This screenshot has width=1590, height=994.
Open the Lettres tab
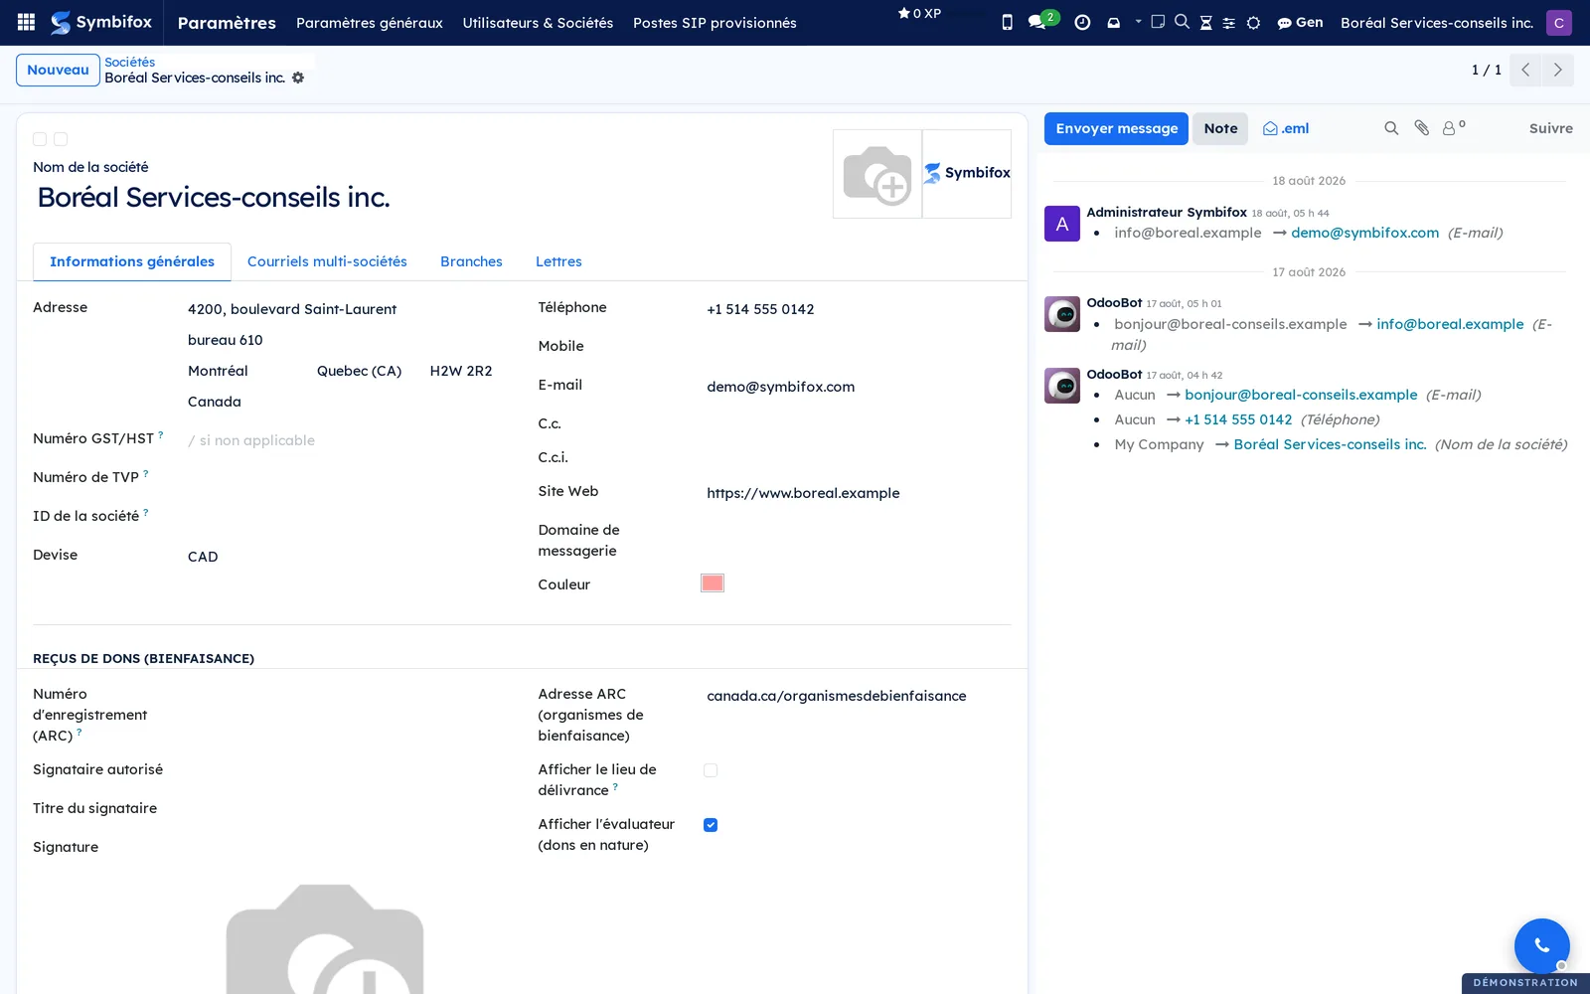coord(558,261)
